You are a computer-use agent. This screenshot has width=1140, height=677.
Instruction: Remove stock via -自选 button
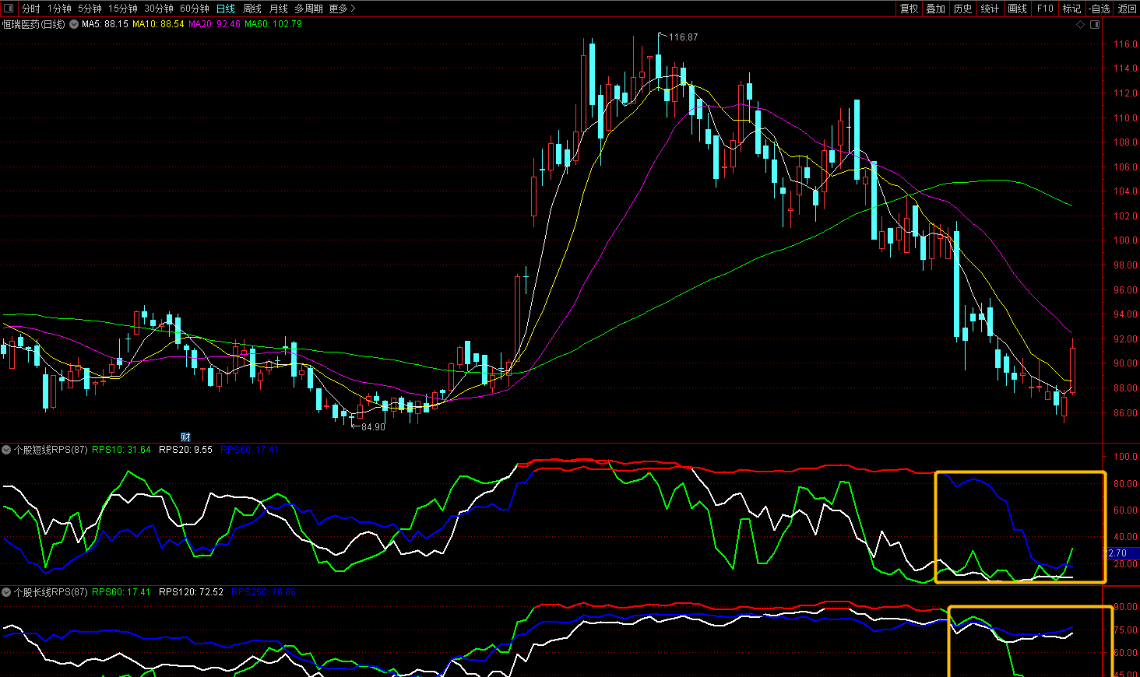(x=1099, y=9)
